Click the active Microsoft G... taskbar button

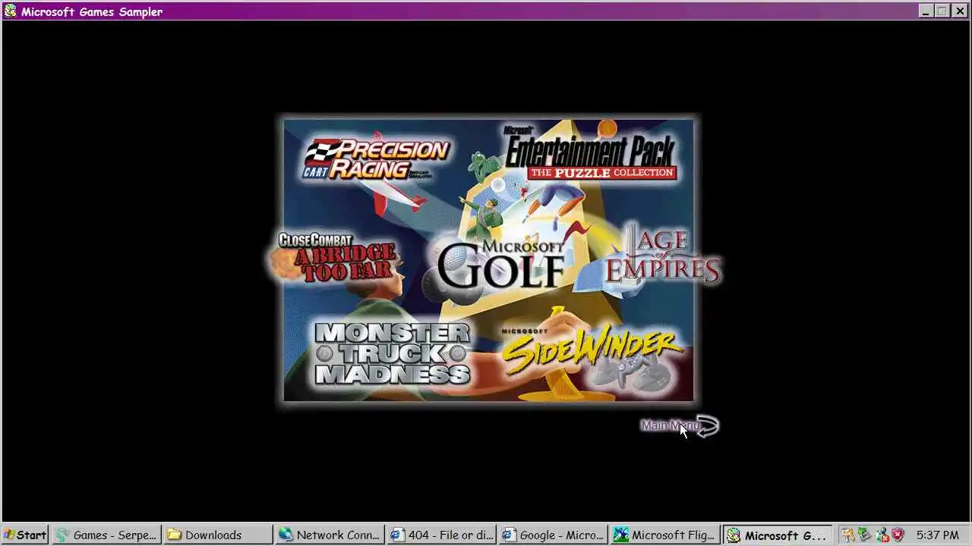[777, 535]
